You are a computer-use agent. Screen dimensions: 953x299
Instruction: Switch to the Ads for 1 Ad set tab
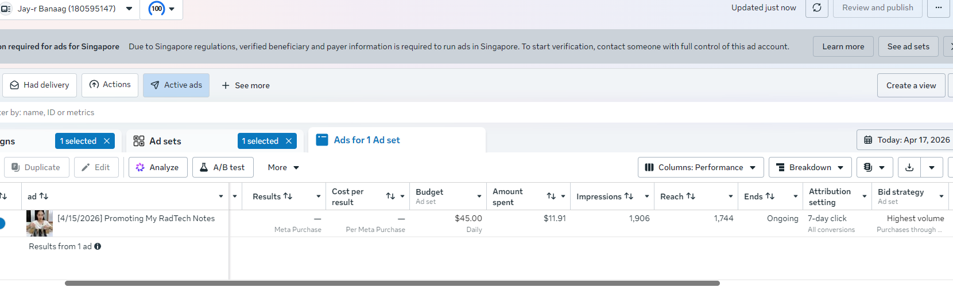(367, 140)
